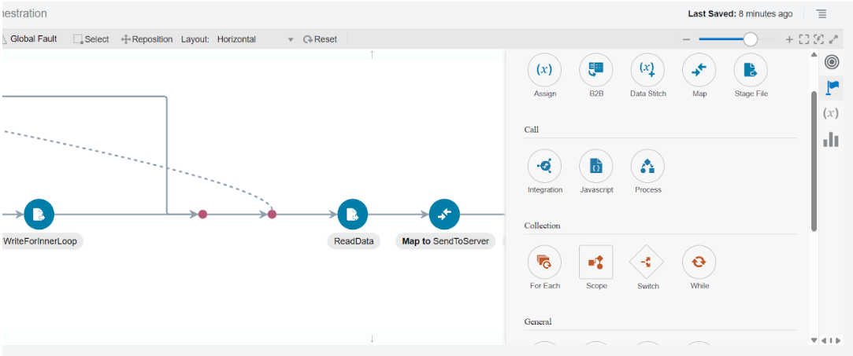Toggle the Select mode in toolbar
853x356 pixels.
[91, 39]
